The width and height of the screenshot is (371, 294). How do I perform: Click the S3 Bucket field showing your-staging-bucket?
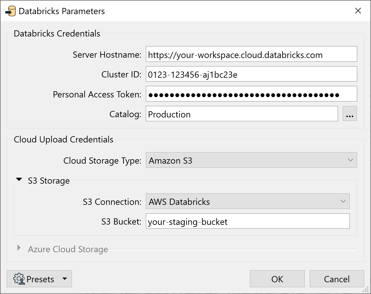coord(248,221)
